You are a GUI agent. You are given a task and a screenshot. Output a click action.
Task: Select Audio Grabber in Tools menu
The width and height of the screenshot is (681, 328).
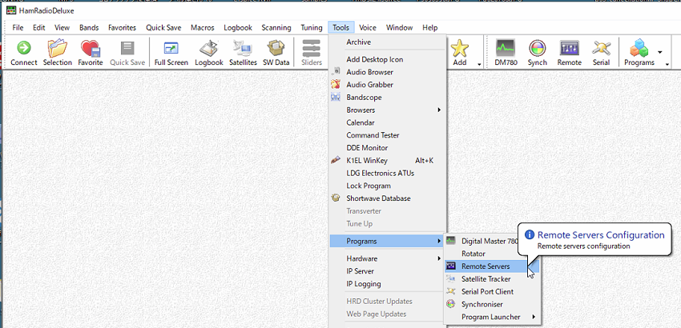(x=388, y=85)
